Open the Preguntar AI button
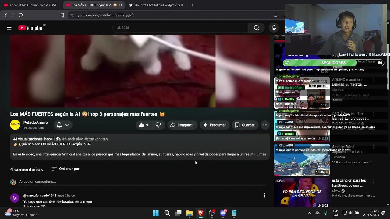 pos(214,125)
